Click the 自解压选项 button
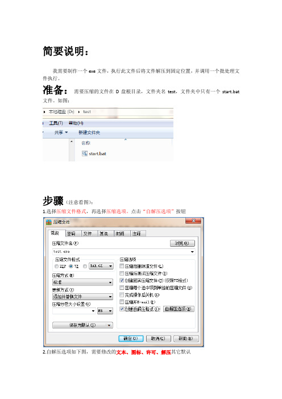This screenshot has height=399, width=282. point(179,309)
